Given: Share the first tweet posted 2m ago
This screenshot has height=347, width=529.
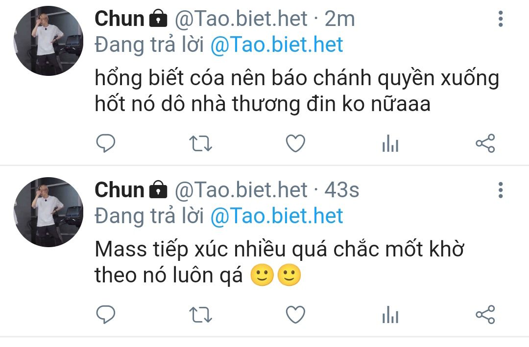Looking at the screenshot, I should [x=485, y=143].
